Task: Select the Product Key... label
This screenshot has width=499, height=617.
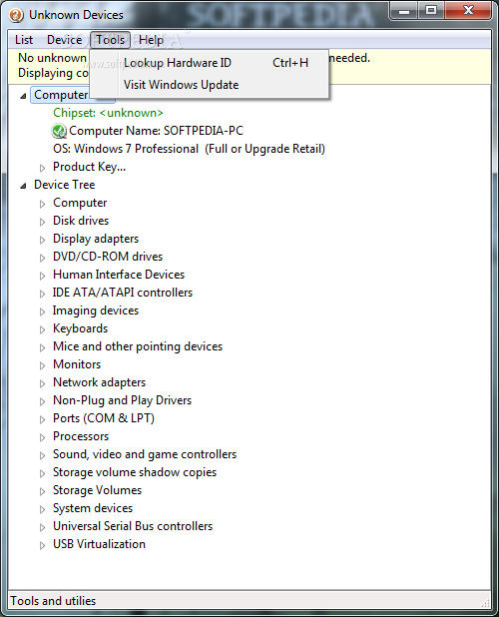Action: (89, 167)
